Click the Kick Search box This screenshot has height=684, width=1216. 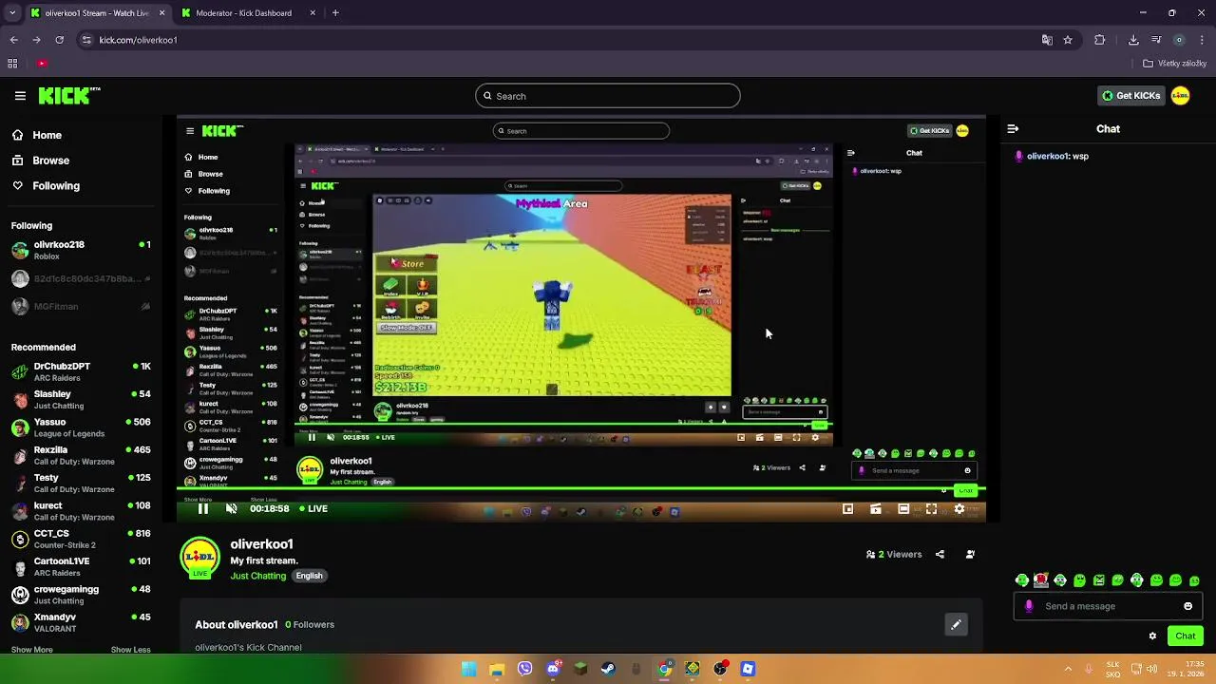pyautogui.click(x=608, y=96)
